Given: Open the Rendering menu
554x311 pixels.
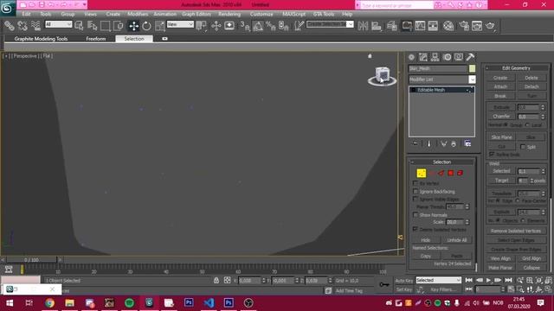Looking at the screenshot, I should [x=229, y=14].
